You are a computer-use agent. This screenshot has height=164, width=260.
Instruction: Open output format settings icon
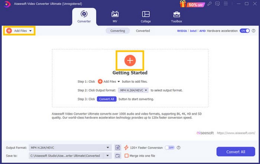click(118, 147)
